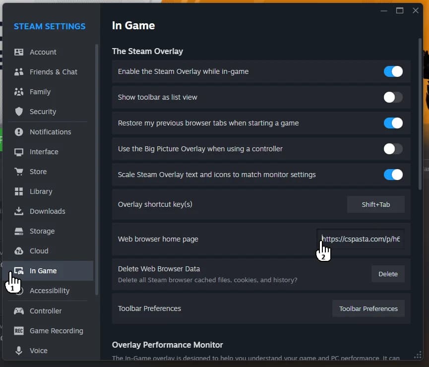Disable Steam Overlay while in-game toggle
The image size is (429, 367).
[393, 71]
